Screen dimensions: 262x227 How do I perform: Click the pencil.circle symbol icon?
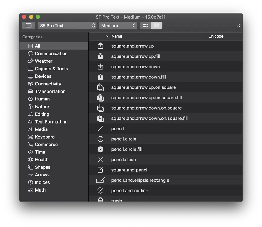[101, 139]
